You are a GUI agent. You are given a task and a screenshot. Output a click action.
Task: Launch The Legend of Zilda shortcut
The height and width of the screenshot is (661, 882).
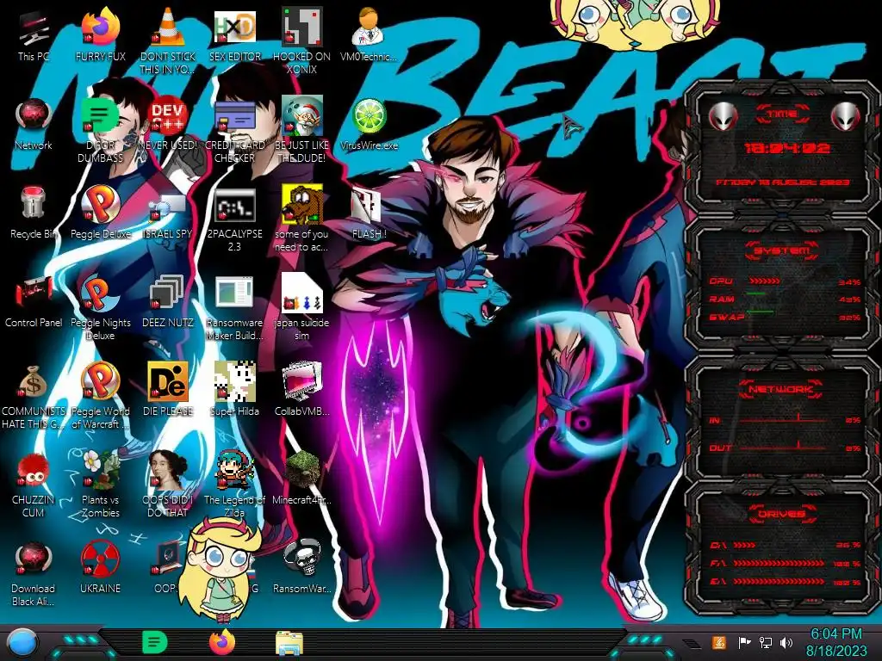234,485
